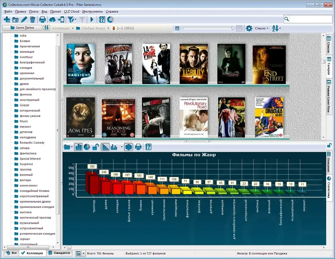Viewport: 335px width, 259px height.
Task: Open statistics help with the question mark icon
Action: click(x=149, y=146)
